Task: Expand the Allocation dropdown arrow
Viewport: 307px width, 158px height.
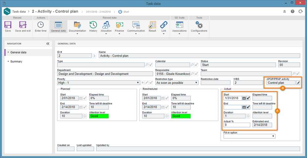Action: point(106,34)
